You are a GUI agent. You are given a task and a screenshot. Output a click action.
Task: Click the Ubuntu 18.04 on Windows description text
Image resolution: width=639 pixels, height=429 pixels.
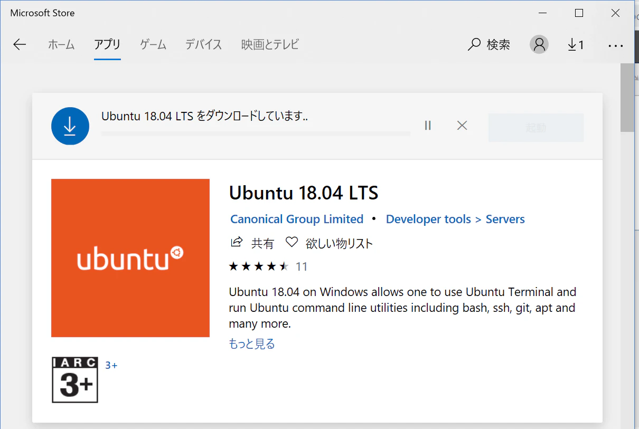click(402, 308)
